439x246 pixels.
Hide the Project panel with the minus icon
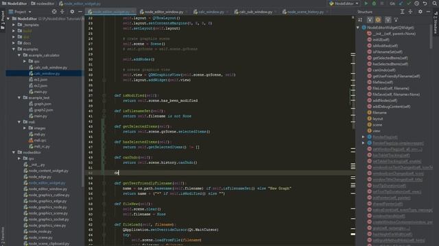coord(80,12)
